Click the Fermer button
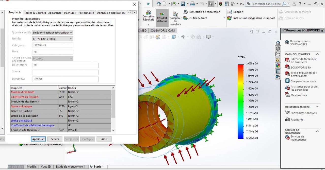The height and width of the screenshot is (170, 325). (x=55, y=139)
